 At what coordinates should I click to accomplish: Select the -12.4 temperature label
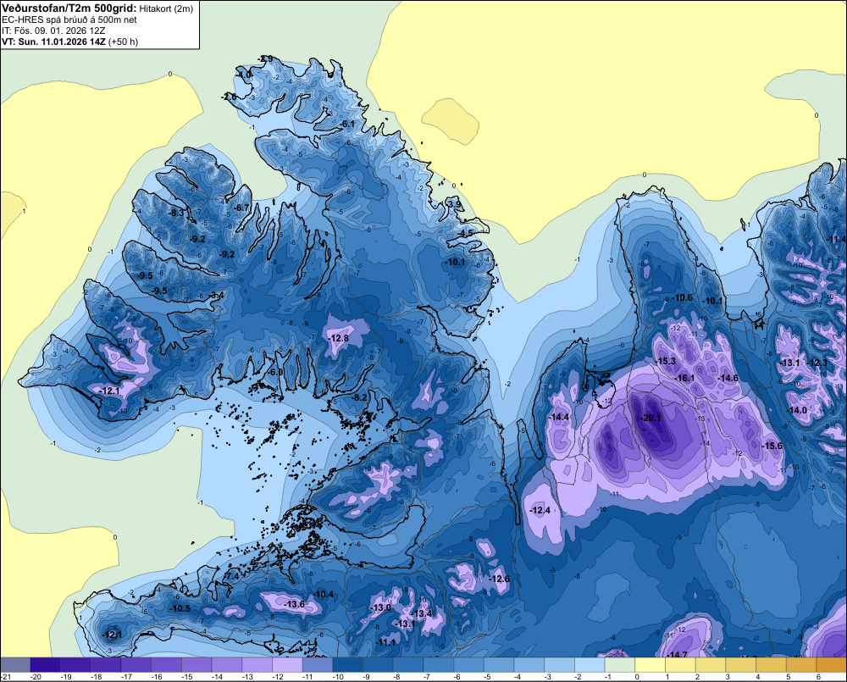click(x=539, y=510)
